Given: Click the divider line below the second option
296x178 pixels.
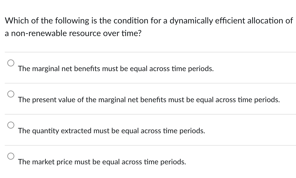Looking at the screenshot, I should click(x=148, y=114).
